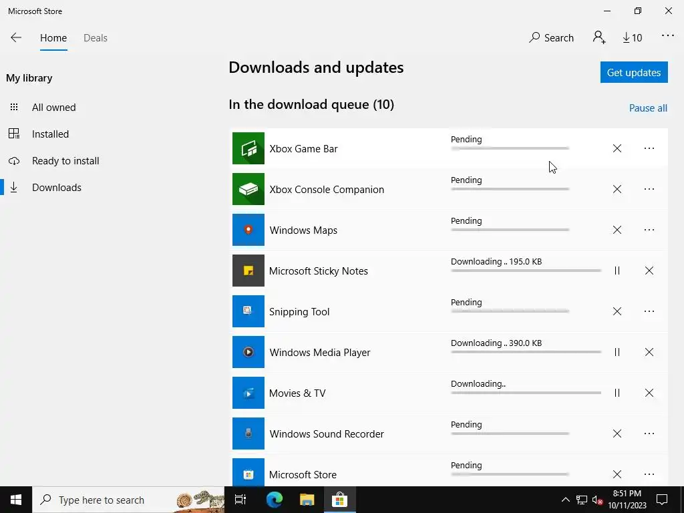Cancel the Windows Maps download
Viewport: 684px width, 513px height.
point(617,230)
